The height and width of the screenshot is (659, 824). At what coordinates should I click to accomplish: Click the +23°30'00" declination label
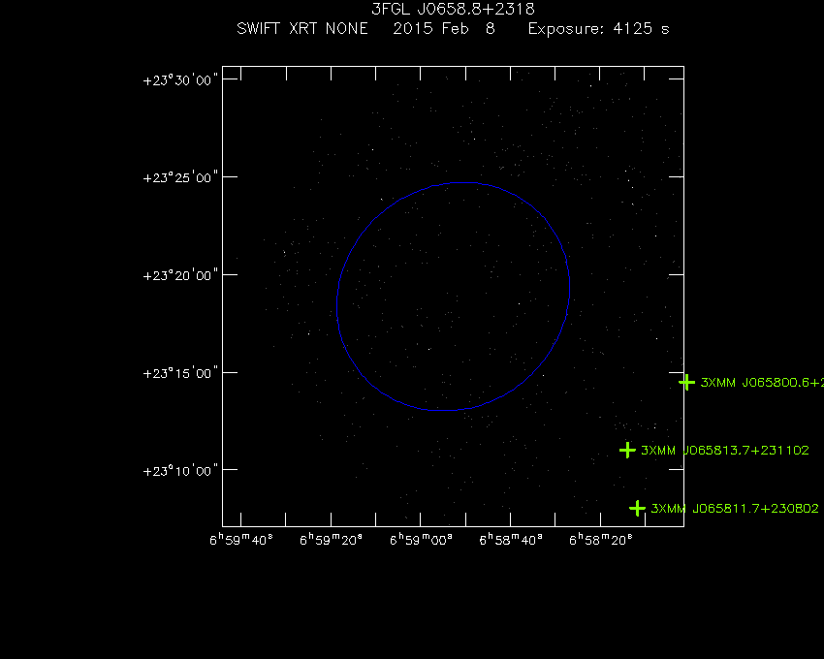tap(180, 80)
